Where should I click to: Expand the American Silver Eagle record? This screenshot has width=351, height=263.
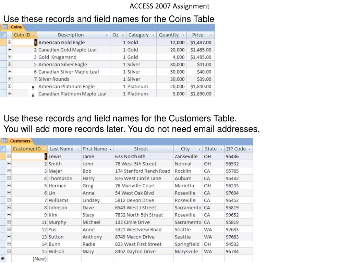point(10,64)
